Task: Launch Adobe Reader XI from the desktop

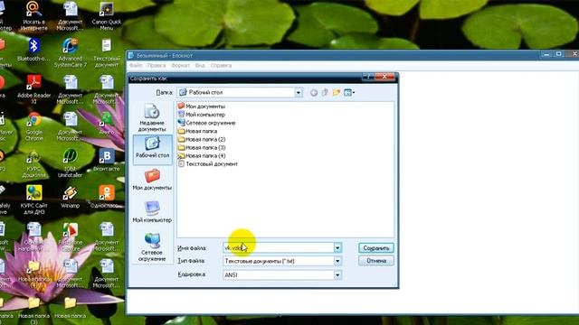Action: [33, 89]
